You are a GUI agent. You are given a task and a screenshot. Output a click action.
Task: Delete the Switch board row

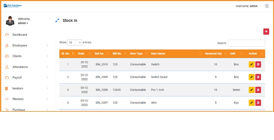(258, 77)
